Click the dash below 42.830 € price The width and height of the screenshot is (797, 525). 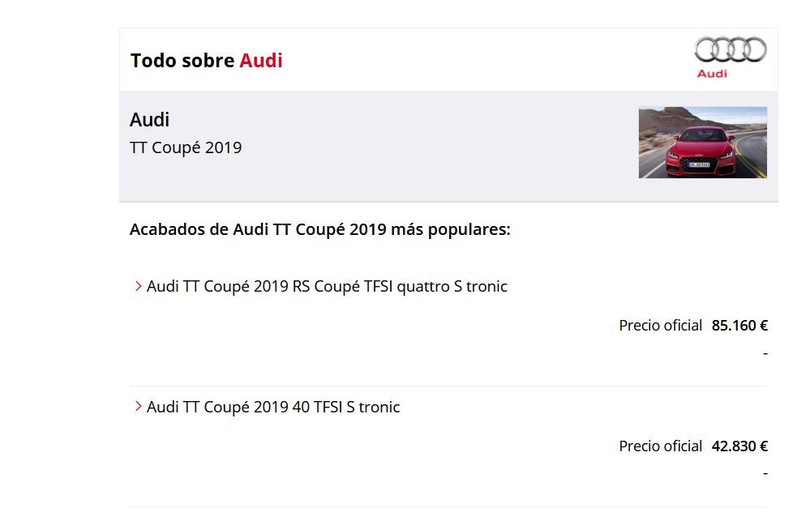(x=765, y=474)
